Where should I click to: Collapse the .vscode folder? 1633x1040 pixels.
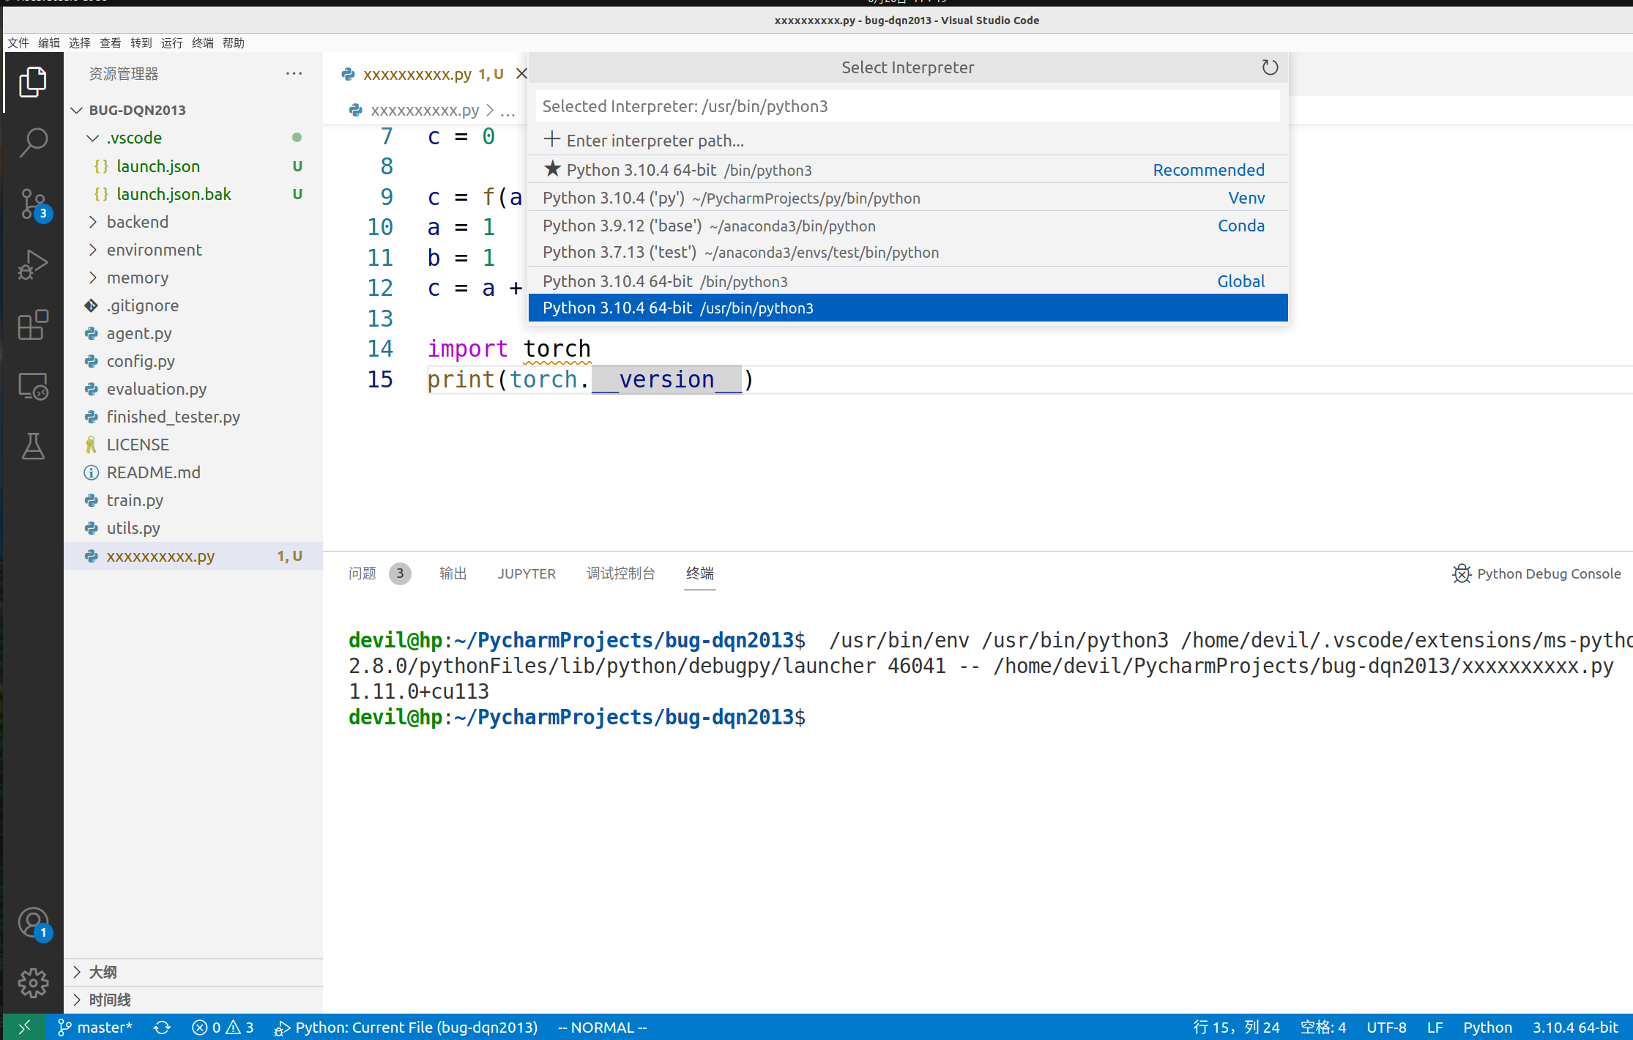(93, 138)
